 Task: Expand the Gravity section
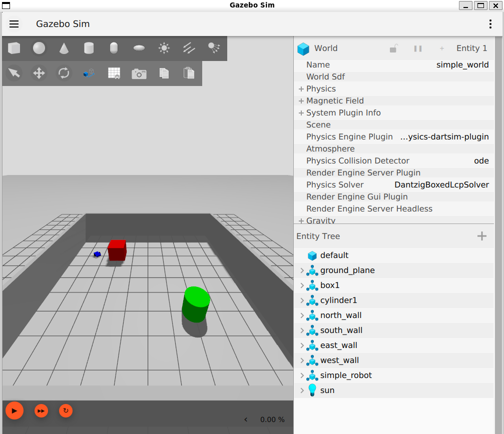[301, 221]
